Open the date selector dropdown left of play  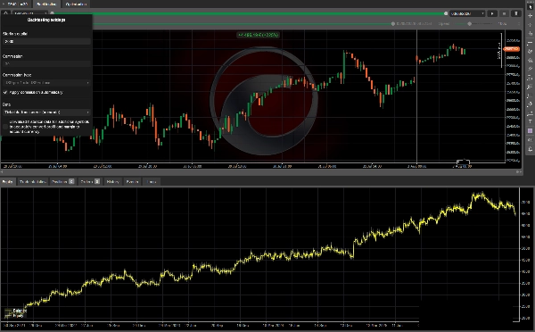pyautogui.click(x=467, y=13)
